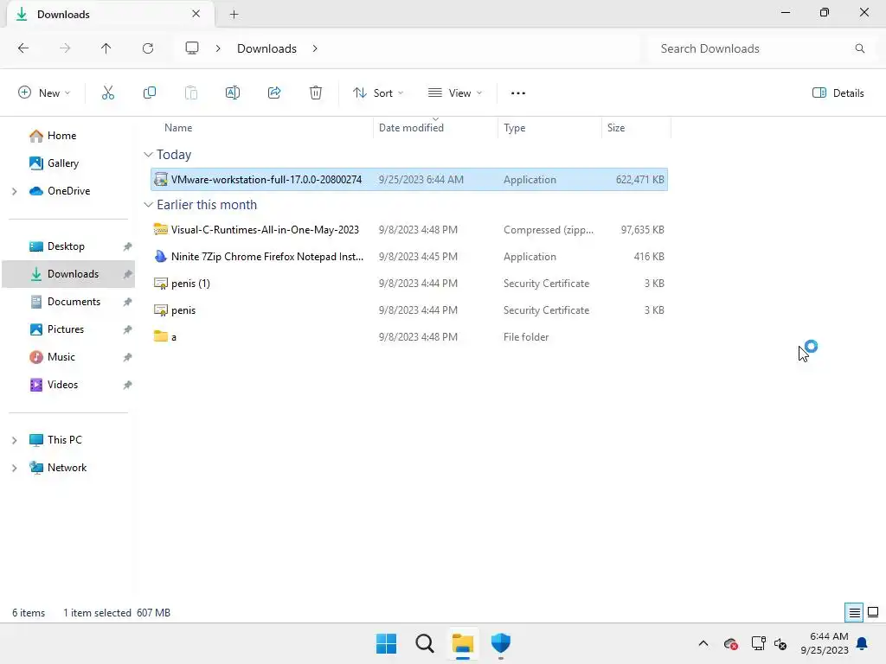Open Desktop in navigation pane
Screen dimensions: 886x664
click(x=56, y=246)
